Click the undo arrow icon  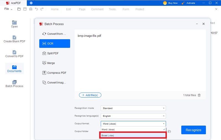[36, 9]
